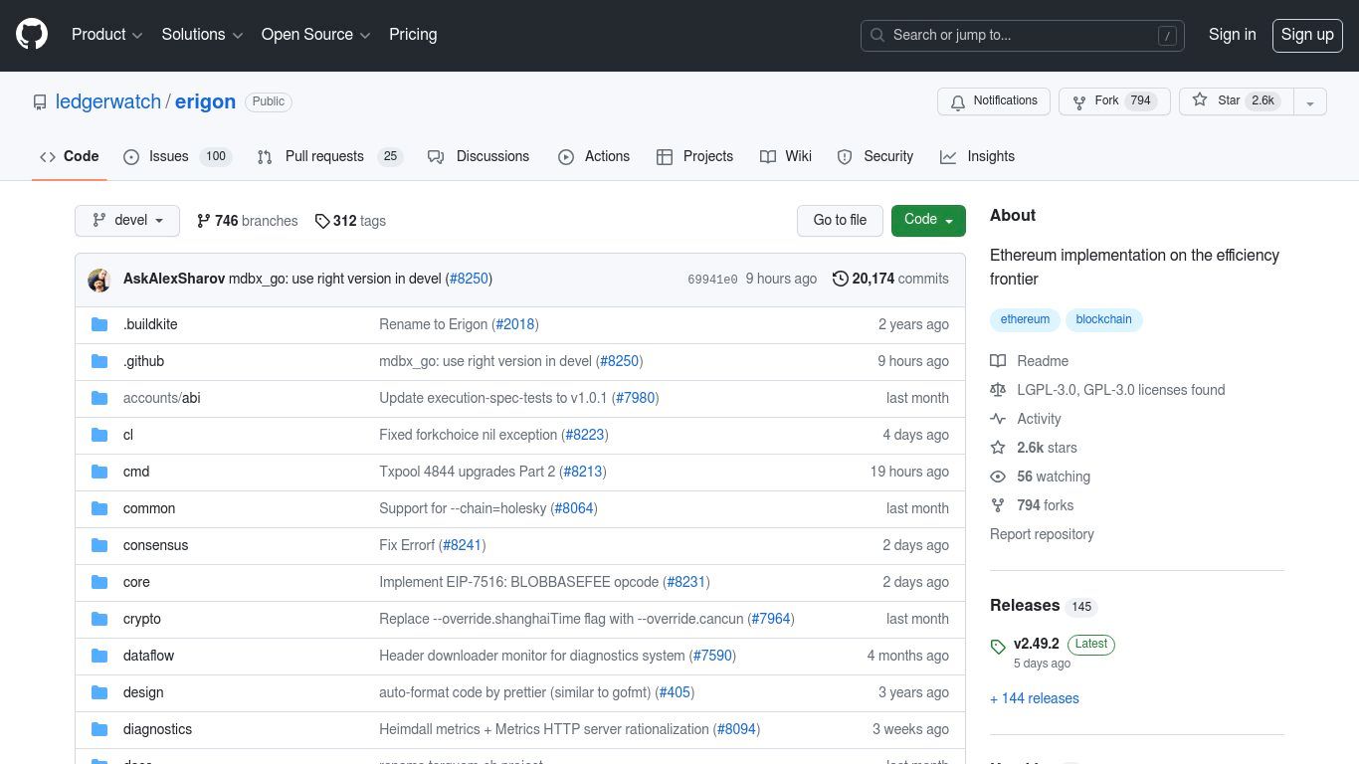Open the diagnostics folder name
Image resolution: width=1359 pixels, height=764 pixels.
click(157, 729)
